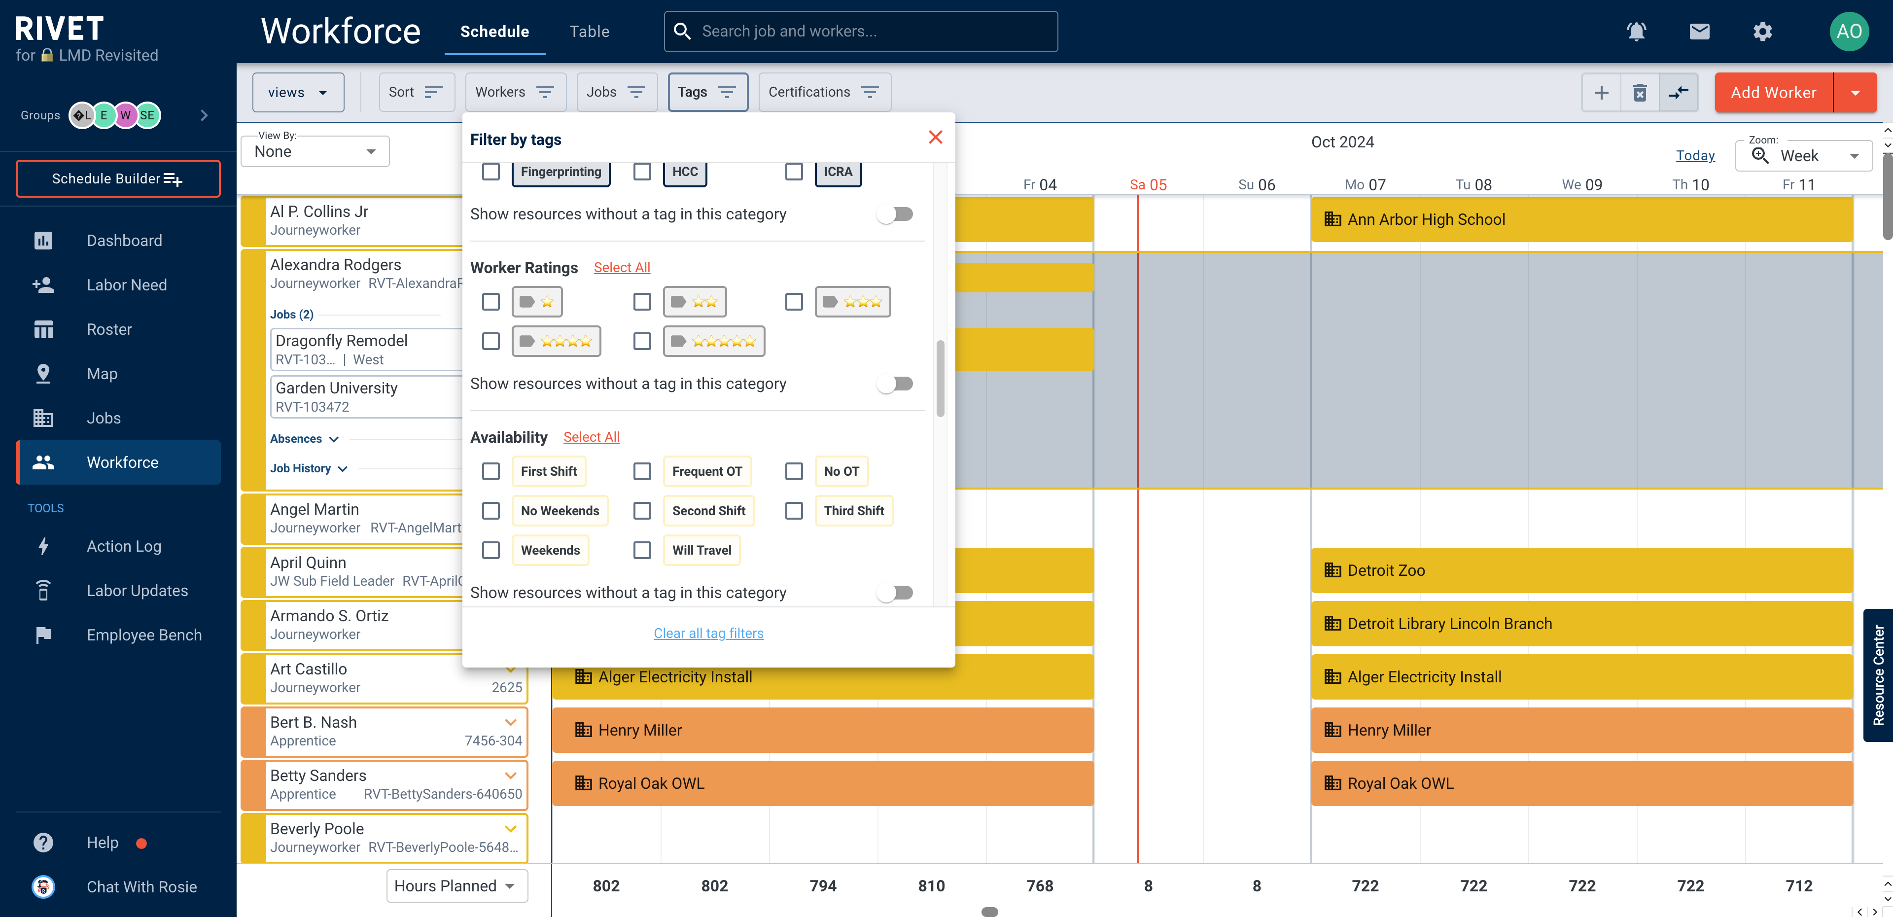Image resolution: width=1893 pixels, height=917 pixels.
Task: Open Help in sidebar
Action: [x=118, y=843]
